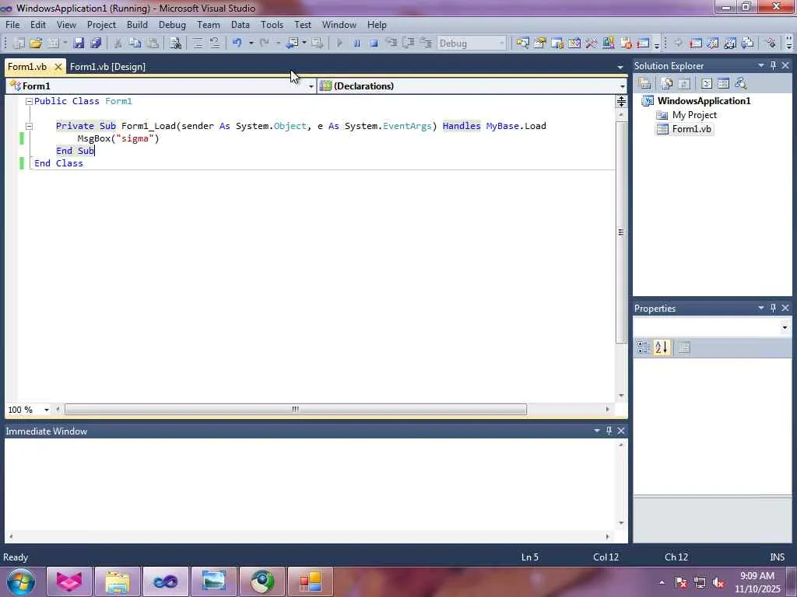
Task: Open Windows Start button
Action: [21, 581]
